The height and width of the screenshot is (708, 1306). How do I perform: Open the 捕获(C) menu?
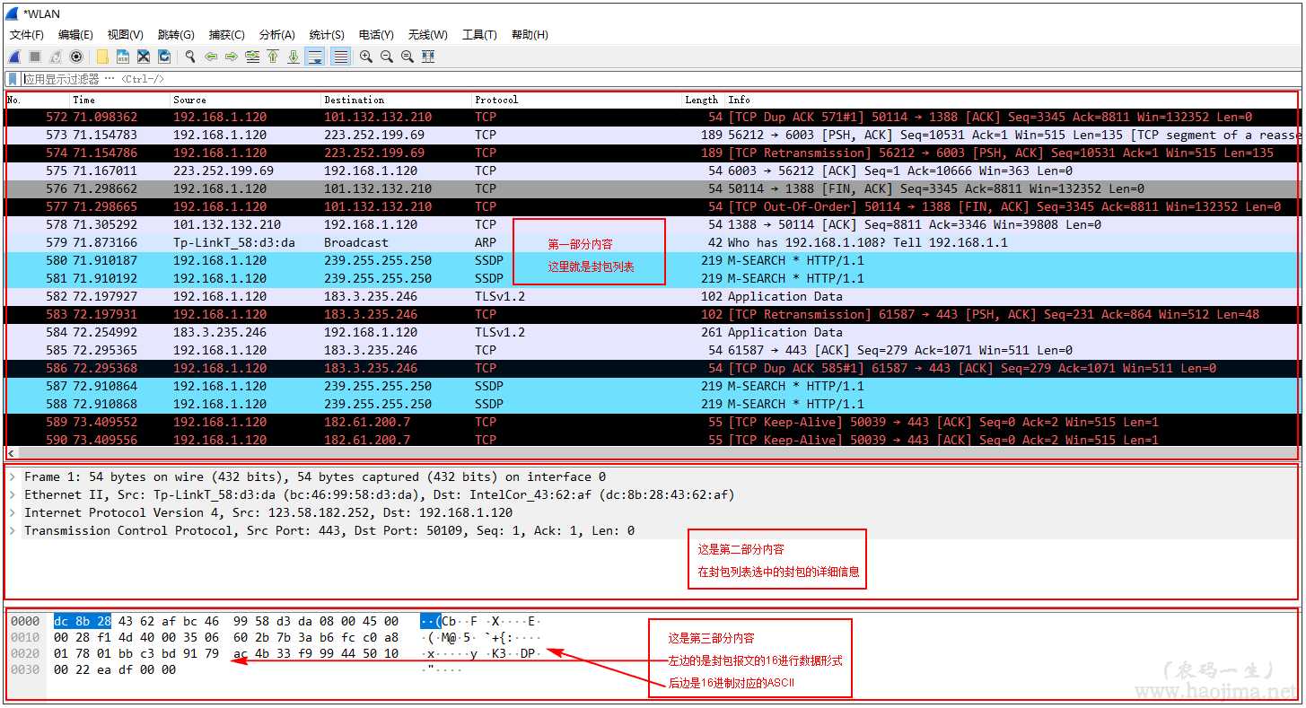pos(227,35)
